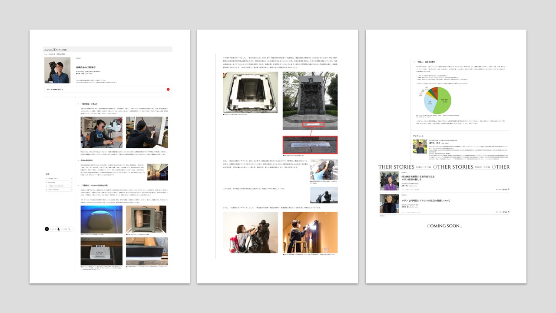Go to the 01 entry in the 目次 list
556x313 pixels.
tap(59, 179)
